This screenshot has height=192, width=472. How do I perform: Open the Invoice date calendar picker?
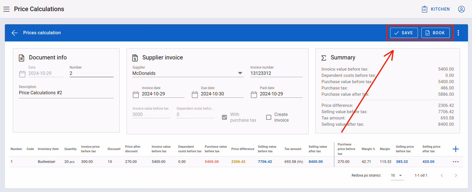(x=136, y=95)
